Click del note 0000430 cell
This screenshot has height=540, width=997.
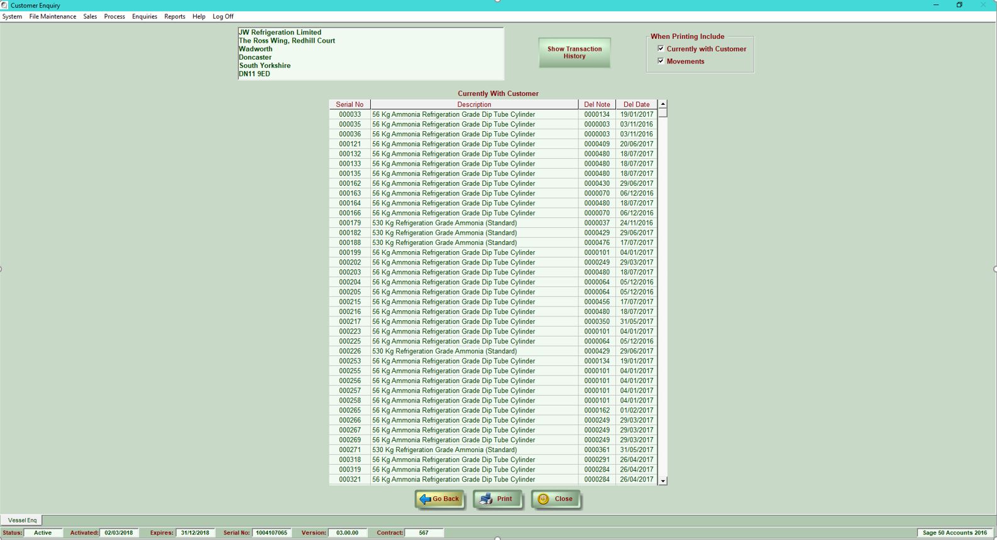[x=597, y=183]
